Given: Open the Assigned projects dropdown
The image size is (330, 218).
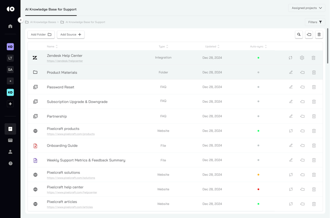Looking at the screenshot, I should pyautogui.click(x=307, y=8).
